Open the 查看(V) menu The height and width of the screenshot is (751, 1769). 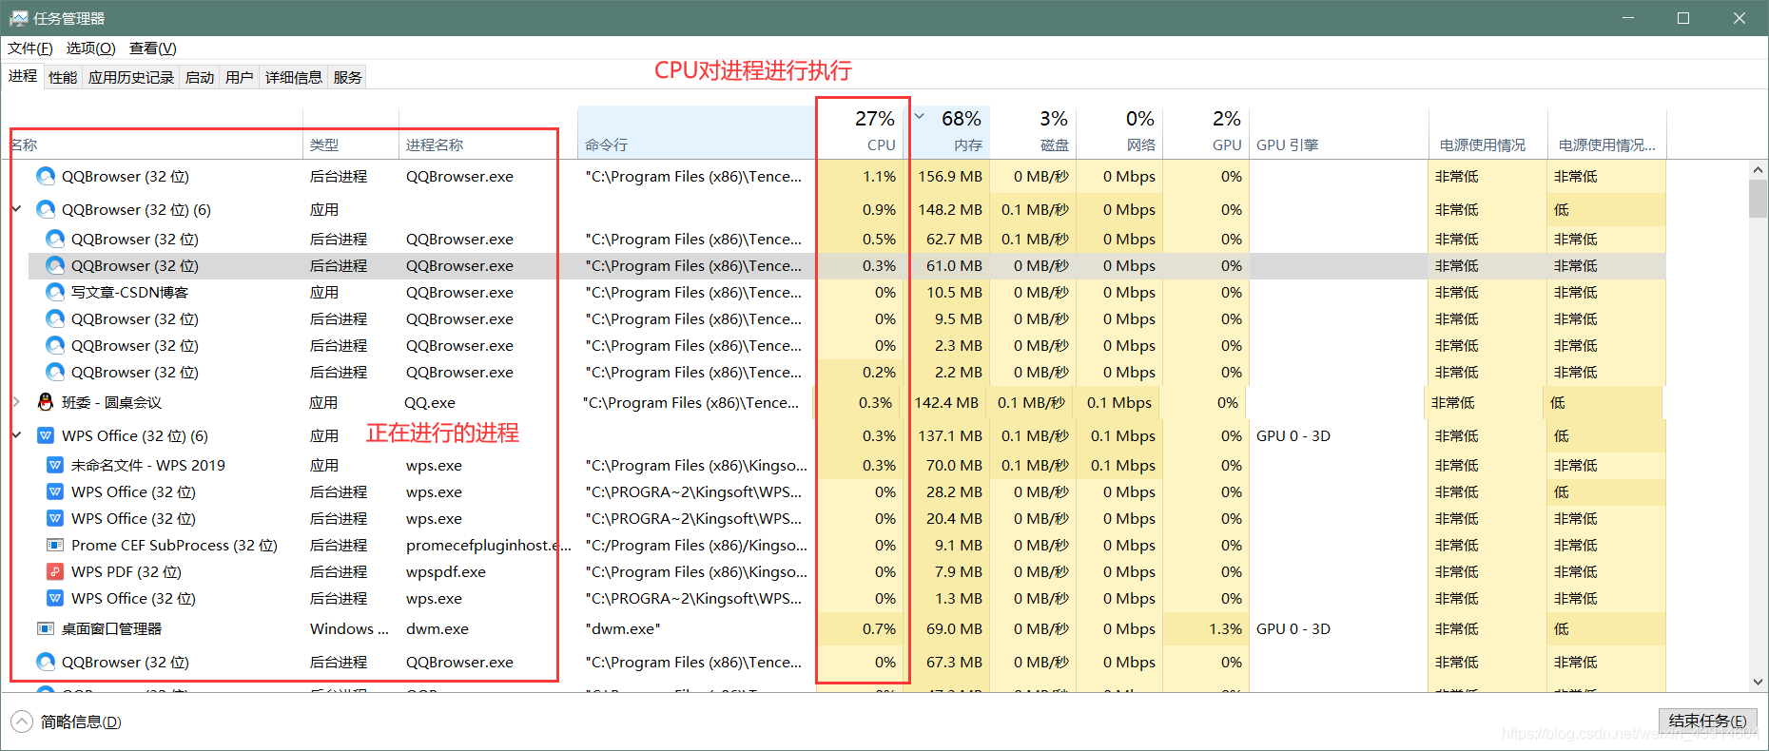point(153,48)
